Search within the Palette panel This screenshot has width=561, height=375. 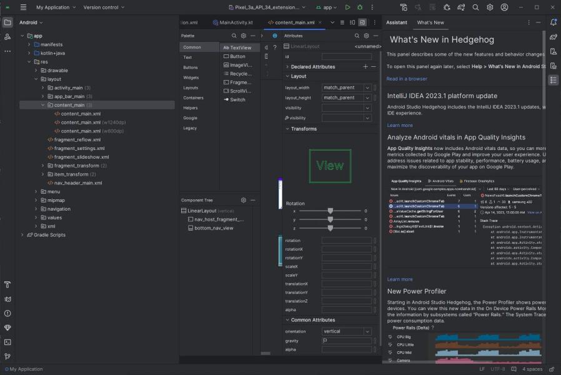234,36
